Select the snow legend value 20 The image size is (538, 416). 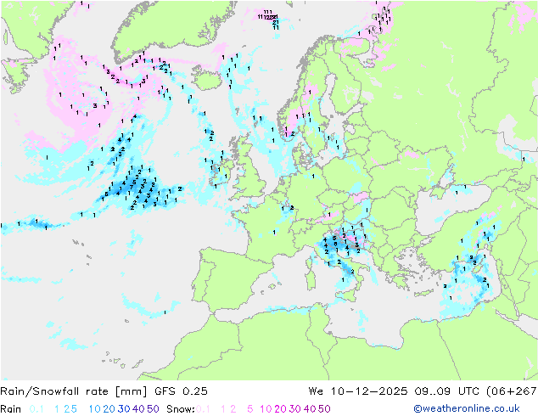point(280,409)
